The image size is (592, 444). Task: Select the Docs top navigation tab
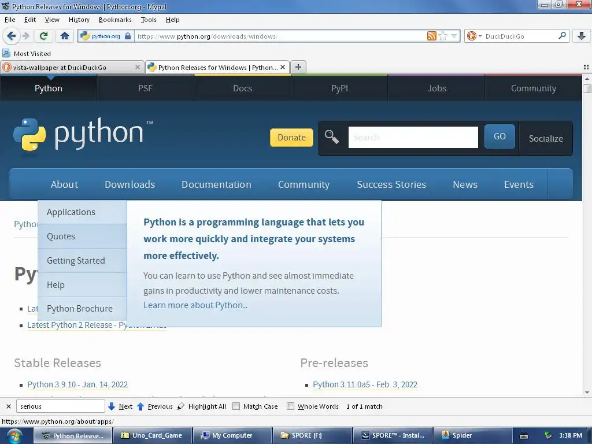[242, 88]
